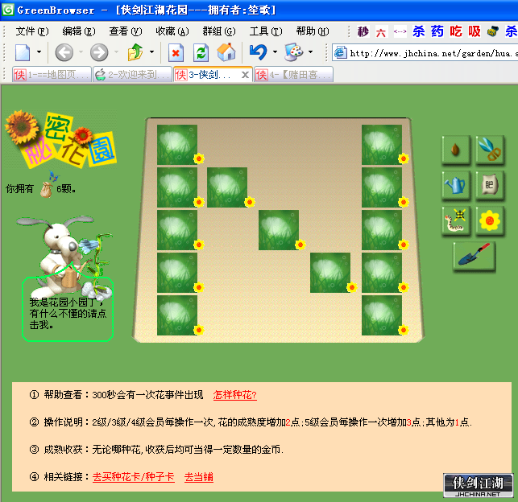Screen dimensions: 518x502
Task: Open the 编辑(E) menu
Action: tap(79, 31)
